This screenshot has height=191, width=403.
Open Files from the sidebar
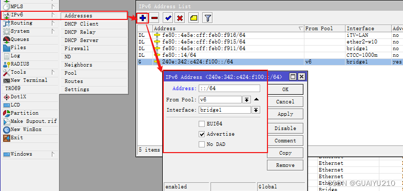coord(29,48)
